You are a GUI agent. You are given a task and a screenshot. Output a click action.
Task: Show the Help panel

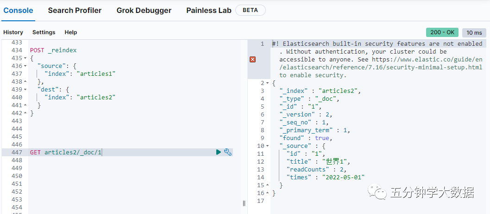click(71, 32)
